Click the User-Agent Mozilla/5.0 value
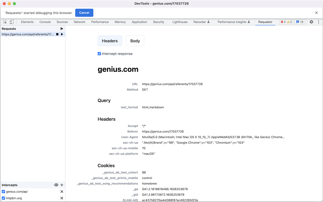 tap(213, 137)
